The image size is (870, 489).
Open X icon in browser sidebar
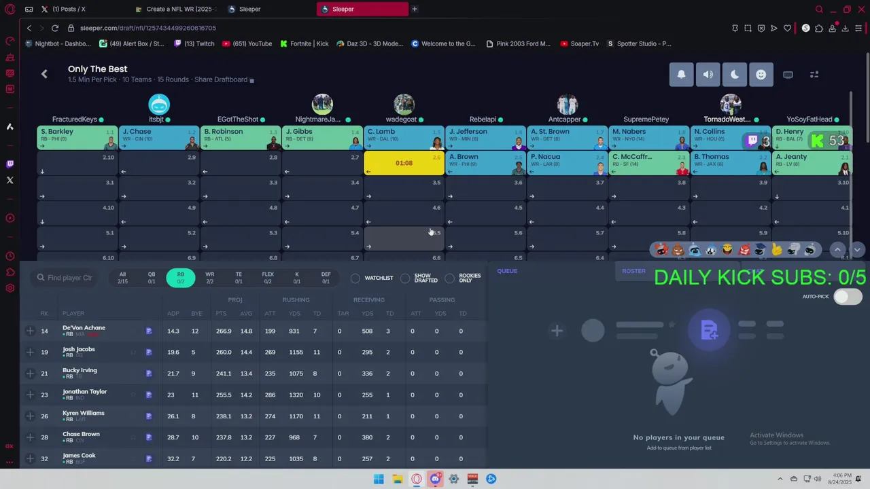coord(10,180)
